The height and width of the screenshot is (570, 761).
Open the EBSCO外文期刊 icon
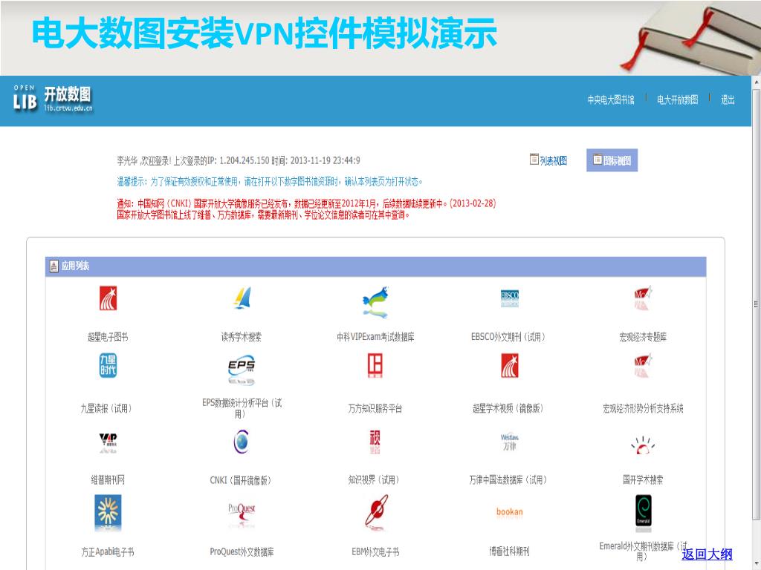[510, 298]
